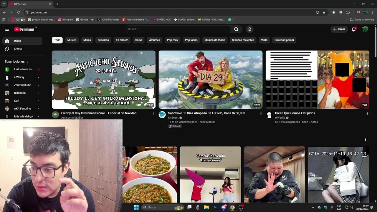377x212 pixels.
Task: Open a new browser tab
Action: (x=57, y=4)
